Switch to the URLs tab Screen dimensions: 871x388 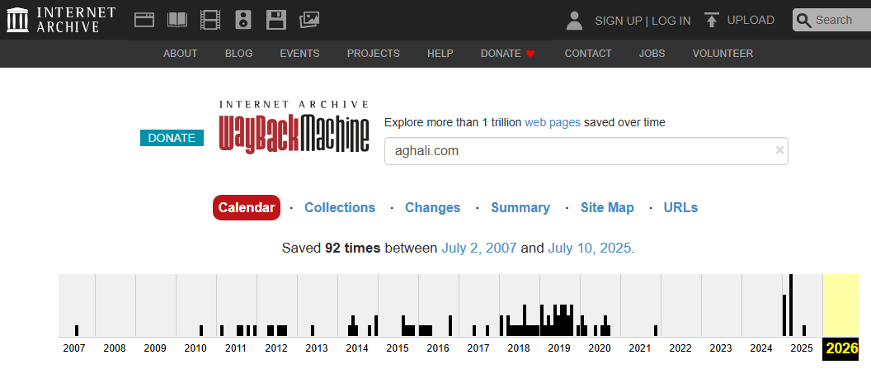[x=680, y=207]
